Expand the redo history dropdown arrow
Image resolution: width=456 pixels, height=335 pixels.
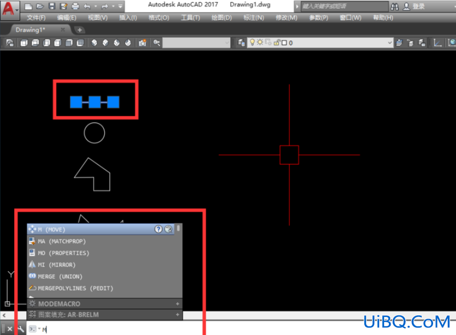[x=113, y=6]
